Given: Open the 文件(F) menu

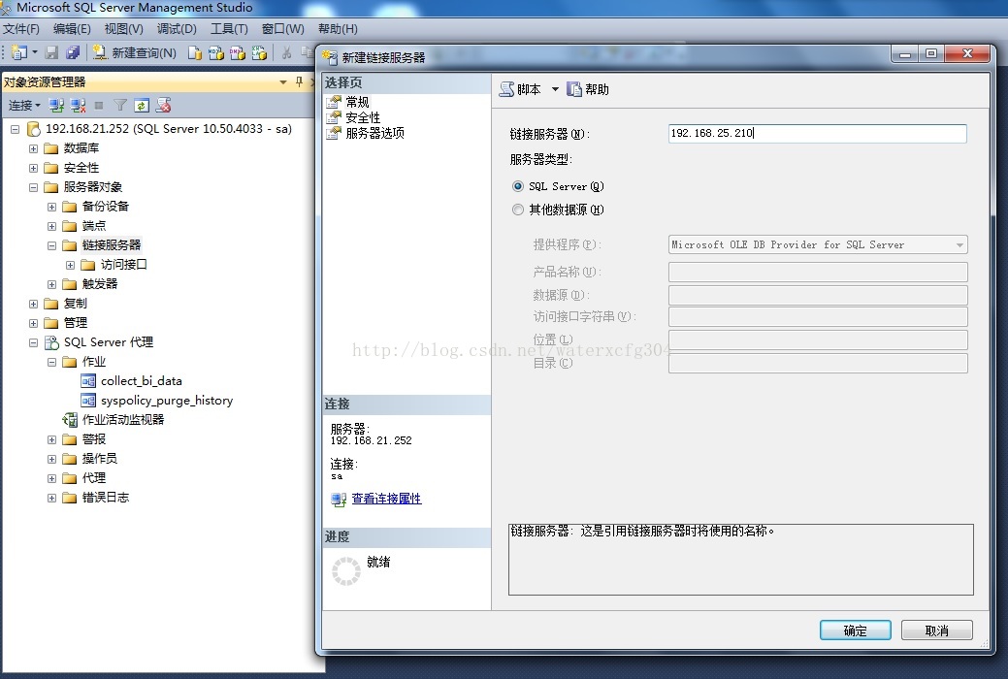Looking at the screenshot, I should 20,29.
